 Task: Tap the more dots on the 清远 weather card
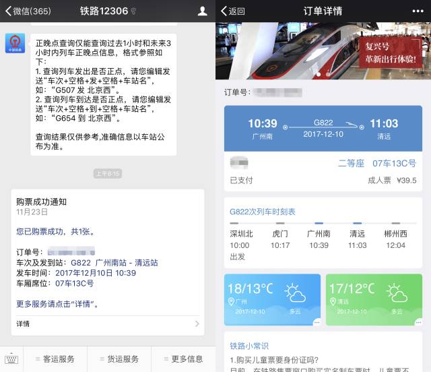point(419,322)
